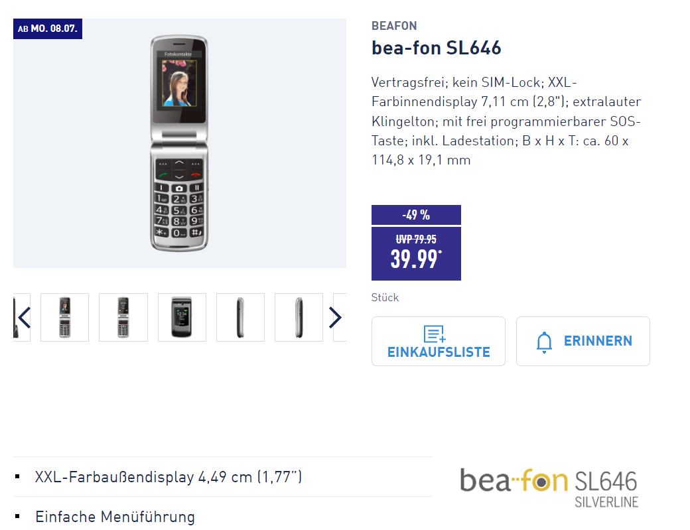Click the bell reminder icon

pyautogui.click(x=544, y=342)
